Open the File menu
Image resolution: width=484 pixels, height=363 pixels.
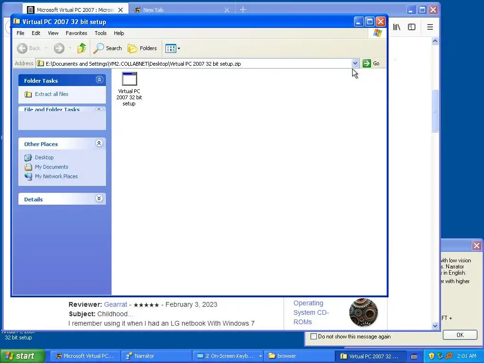pos(20,33)
